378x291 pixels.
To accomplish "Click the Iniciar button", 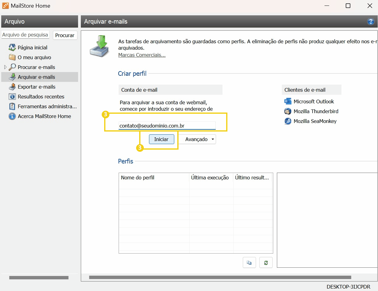I will (161, 139).
